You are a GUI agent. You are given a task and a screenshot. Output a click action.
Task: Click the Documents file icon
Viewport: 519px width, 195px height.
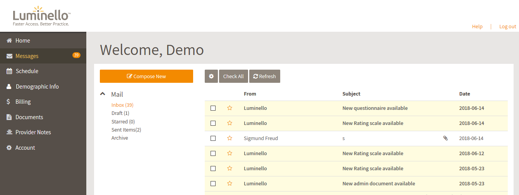point(9,117)
